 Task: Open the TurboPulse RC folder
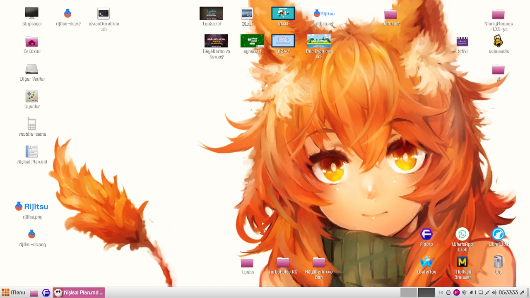[x=283, y=262]
